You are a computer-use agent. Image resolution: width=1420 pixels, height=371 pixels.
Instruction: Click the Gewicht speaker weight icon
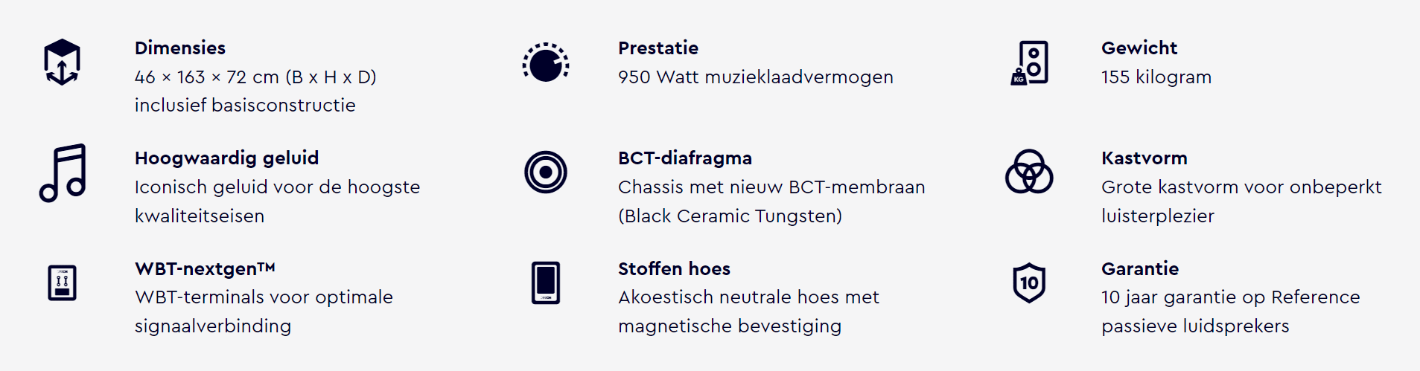(1029, 62)
